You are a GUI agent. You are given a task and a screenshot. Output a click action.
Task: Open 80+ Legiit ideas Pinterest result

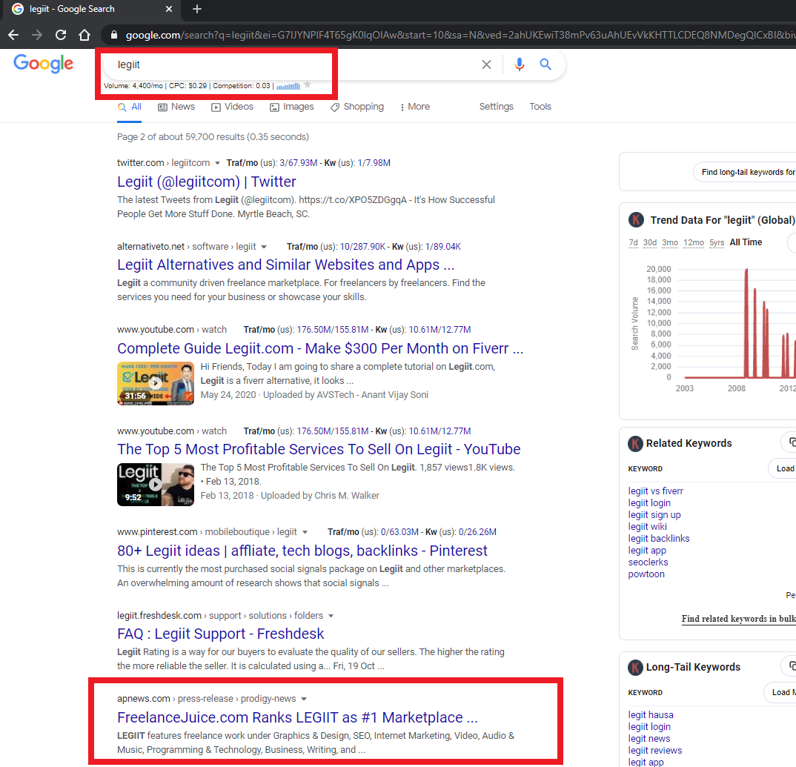[x=302, y=551]
